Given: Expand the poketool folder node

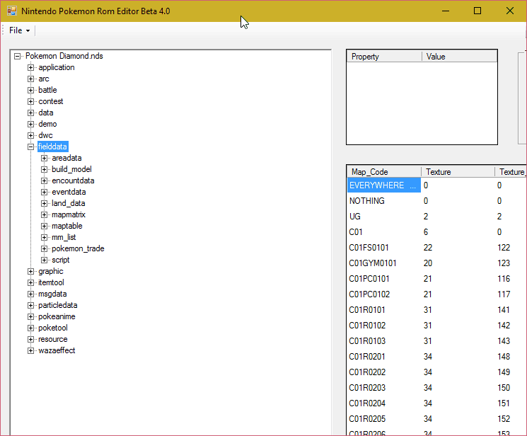Looking at the screenshot, I should (x=30, y=328).
